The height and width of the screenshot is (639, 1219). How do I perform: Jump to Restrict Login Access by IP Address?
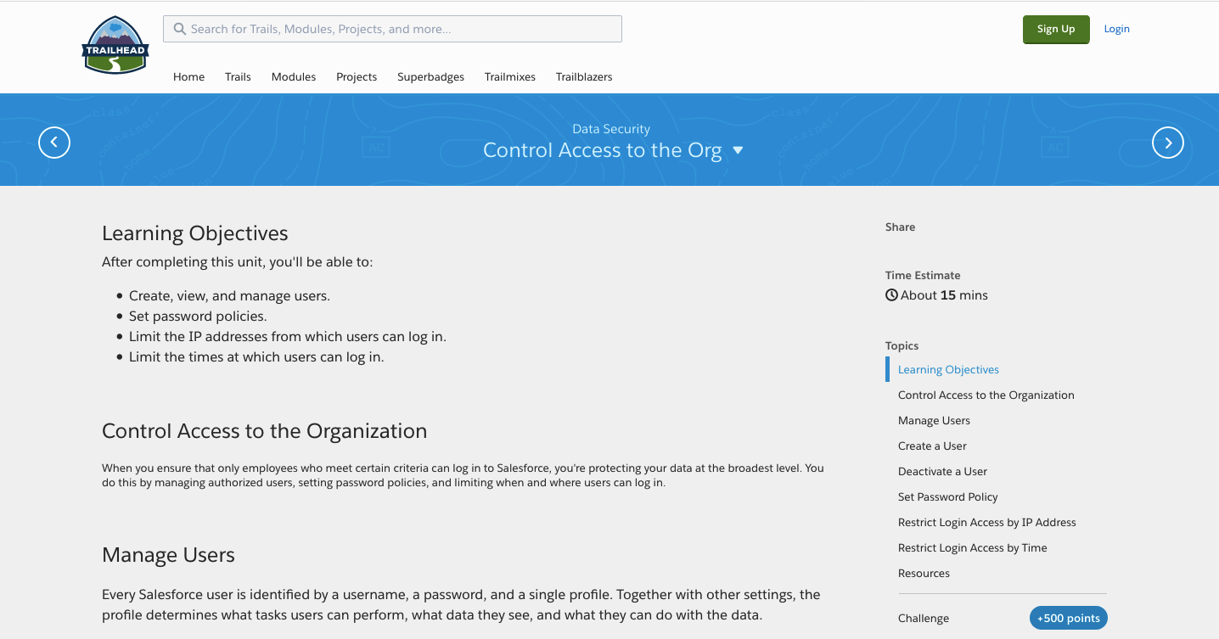pyautogui.click(x=987, y=522)
